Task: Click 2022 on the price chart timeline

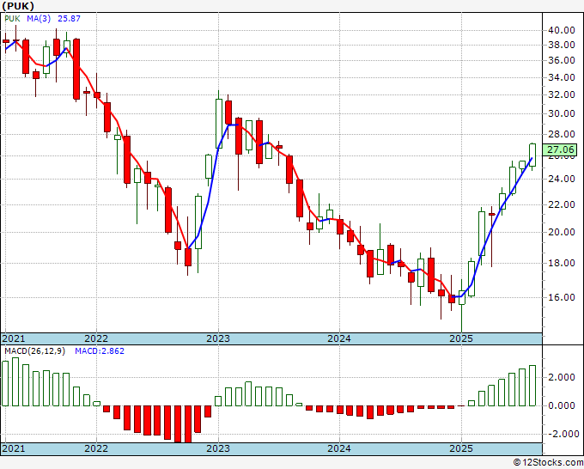Action: click(x=96, y=338)
